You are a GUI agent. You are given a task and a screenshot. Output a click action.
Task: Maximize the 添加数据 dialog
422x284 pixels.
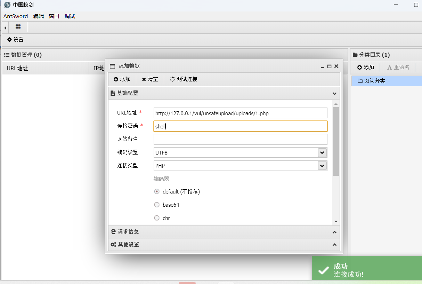[x=330, y=66]
